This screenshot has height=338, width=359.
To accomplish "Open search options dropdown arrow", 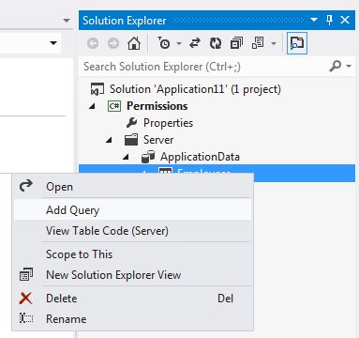I will pyautogui.click(x=349, y=66).
